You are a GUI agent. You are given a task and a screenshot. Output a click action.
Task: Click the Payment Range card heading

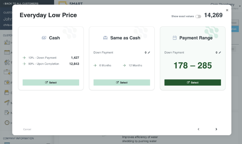(196, 38)
